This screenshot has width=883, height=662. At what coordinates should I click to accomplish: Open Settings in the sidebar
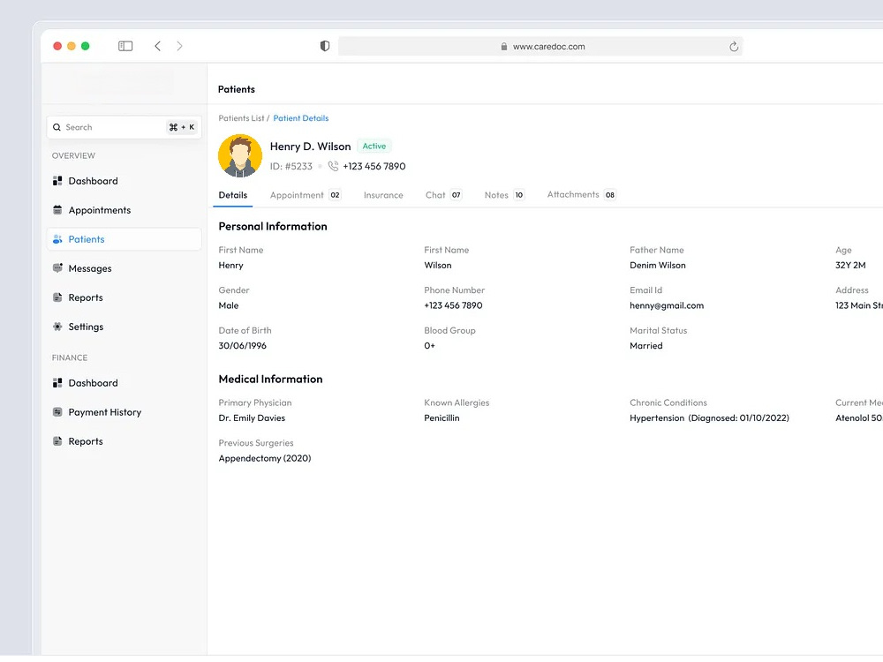[124, 327]
